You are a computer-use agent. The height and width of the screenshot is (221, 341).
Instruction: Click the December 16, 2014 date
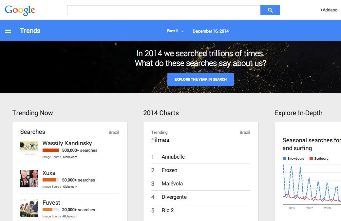point(211,31)
